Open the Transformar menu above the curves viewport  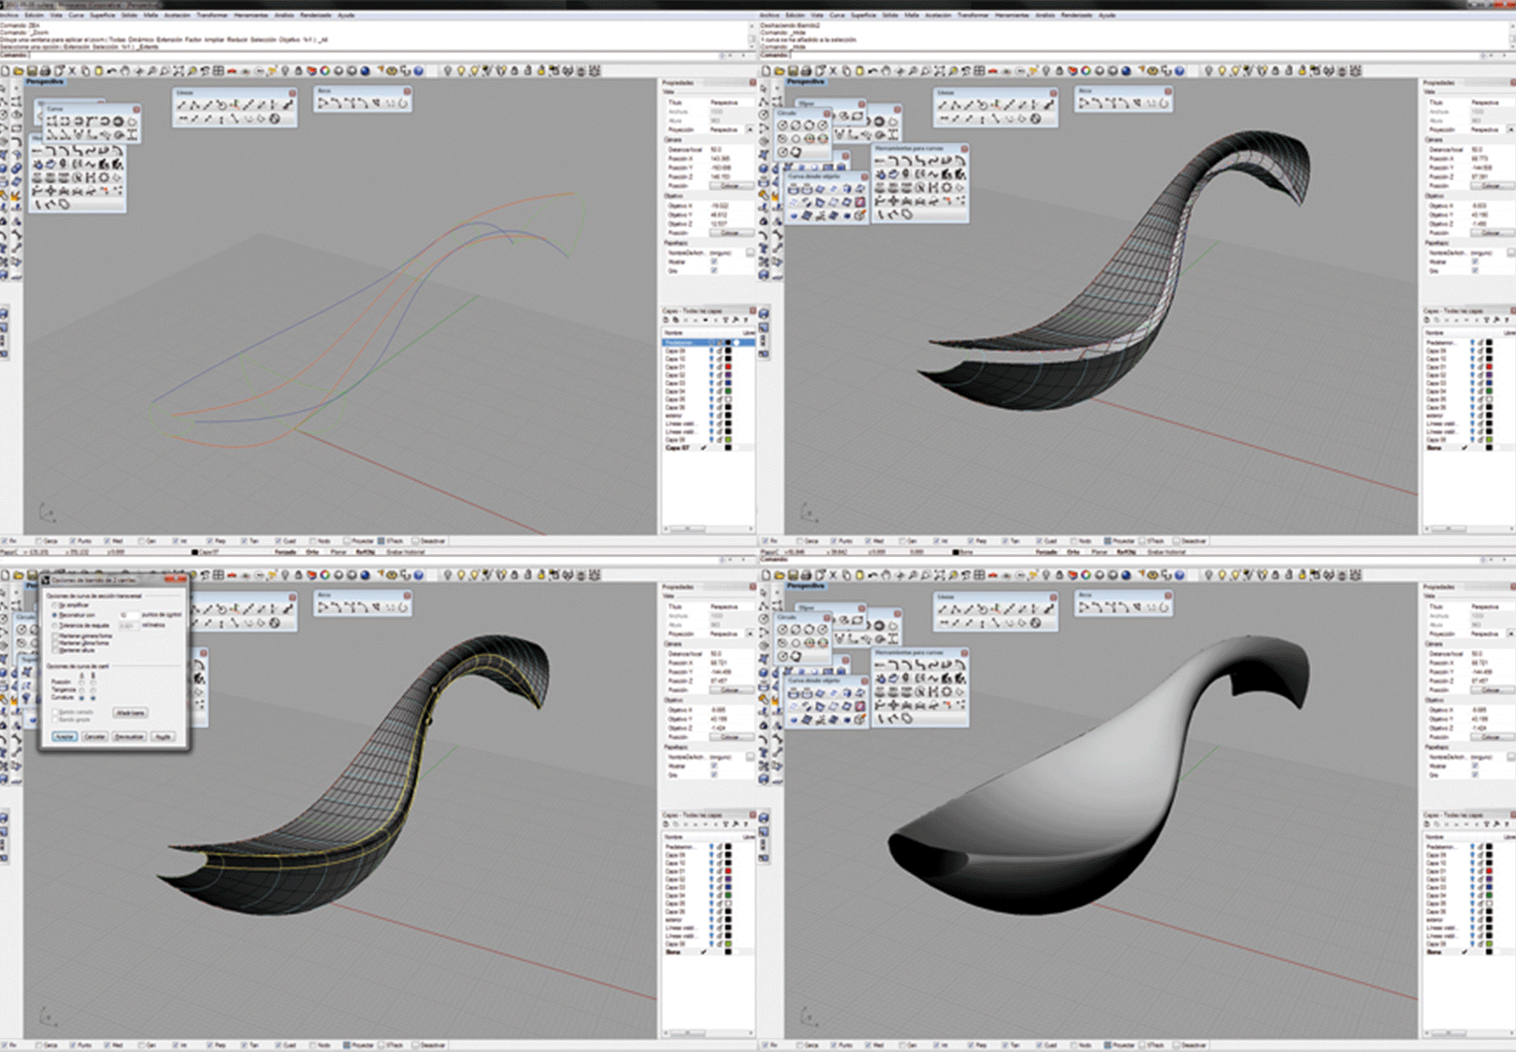tap(212, 15)
